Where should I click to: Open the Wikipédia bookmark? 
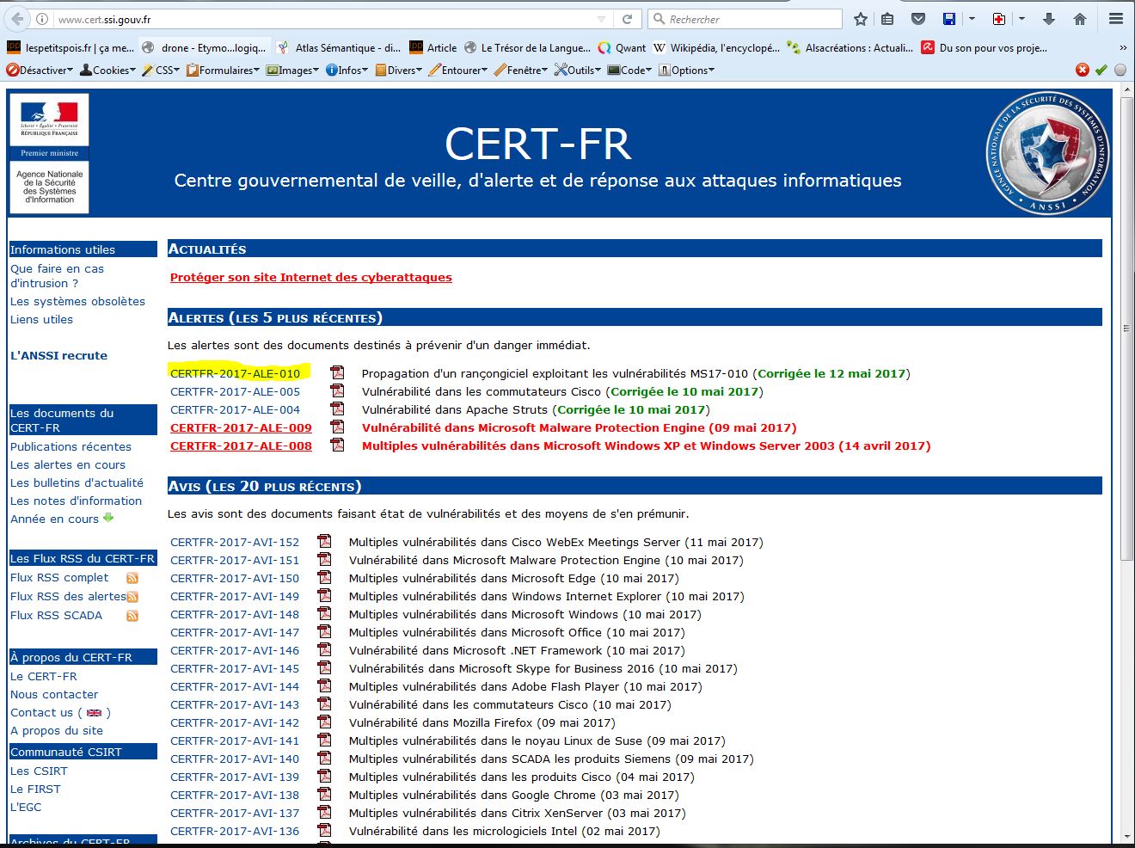coord(716,48)
